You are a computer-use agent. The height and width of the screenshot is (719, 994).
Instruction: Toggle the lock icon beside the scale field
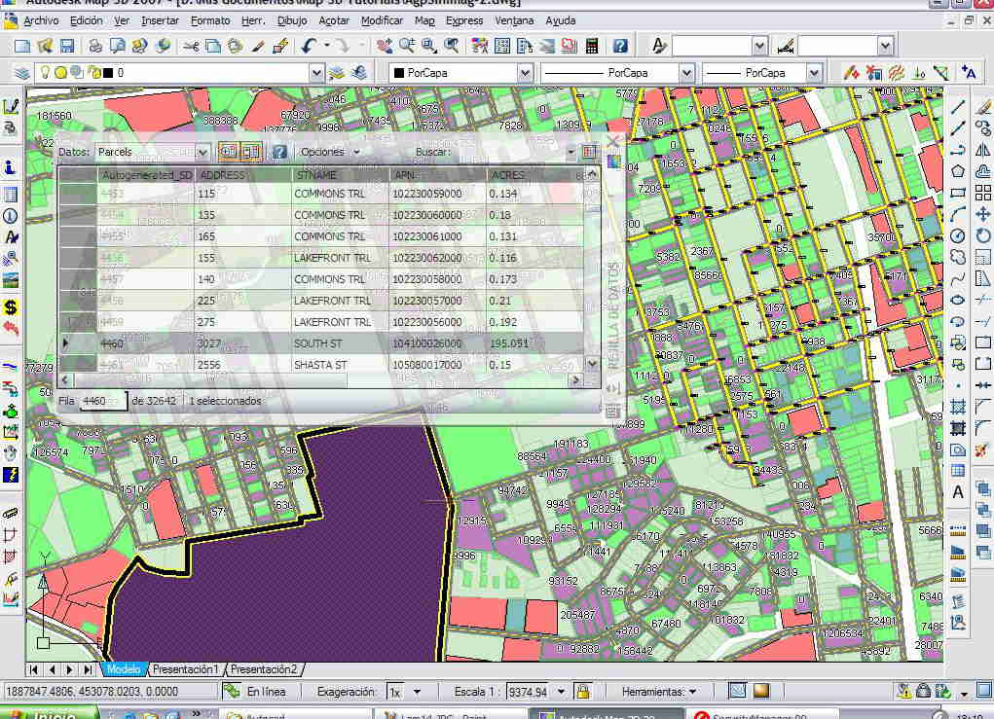pyautogui.click(x=582, y=692)
